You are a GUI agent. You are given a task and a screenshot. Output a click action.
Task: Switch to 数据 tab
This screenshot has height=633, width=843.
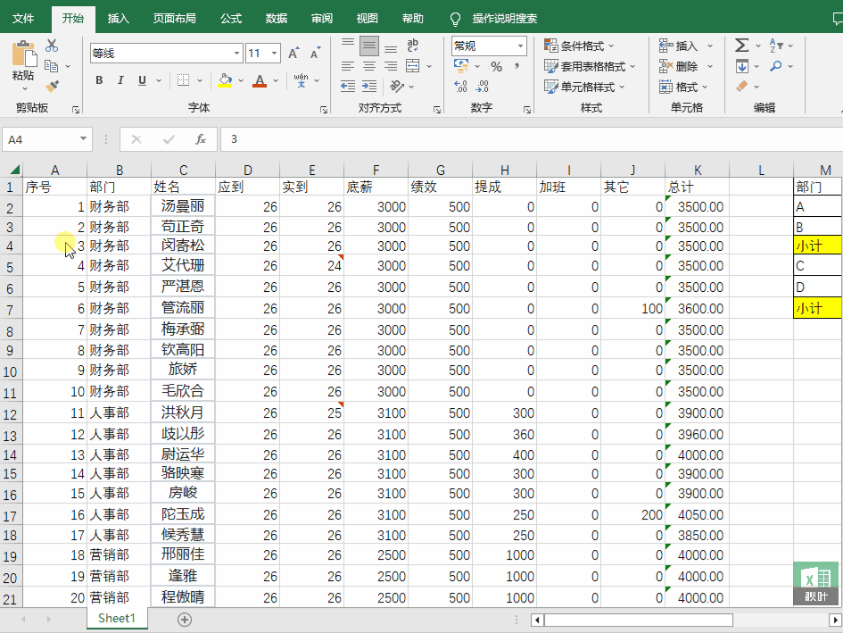[277, 18]
